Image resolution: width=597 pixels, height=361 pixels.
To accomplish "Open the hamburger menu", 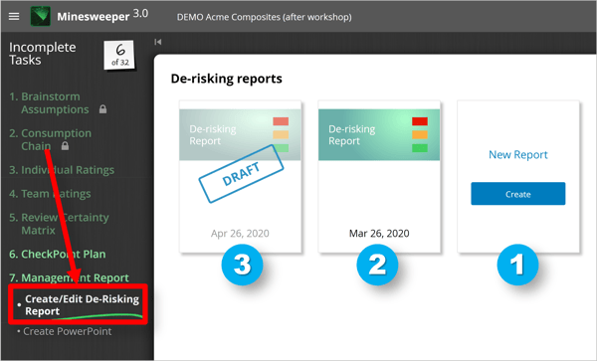I will click(14, 16).
